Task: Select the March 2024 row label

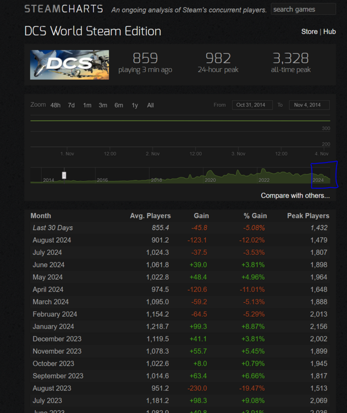Action: pyautogui.click(x=51, y=302)
